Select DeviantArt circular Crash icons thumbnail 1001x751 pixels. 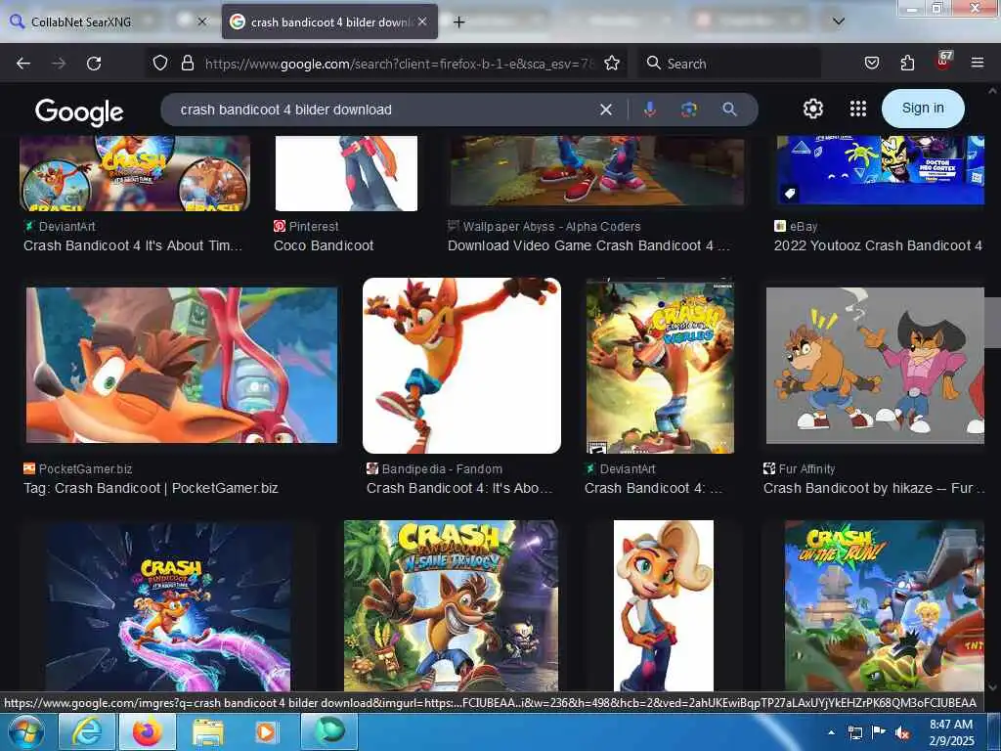tap(135, 173)
